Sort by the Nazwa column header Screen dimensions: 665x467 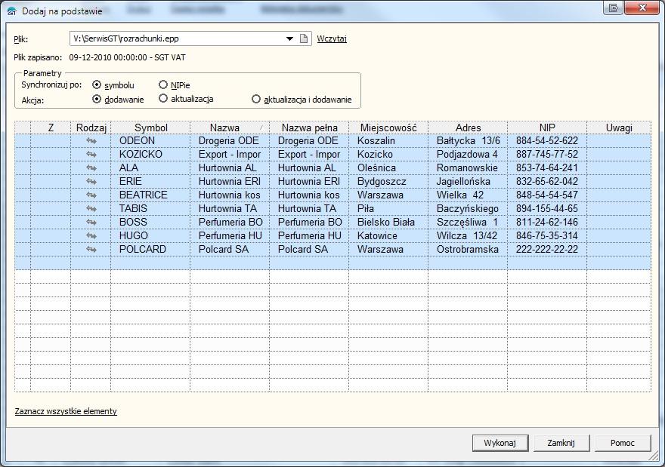tap(230, 128)
